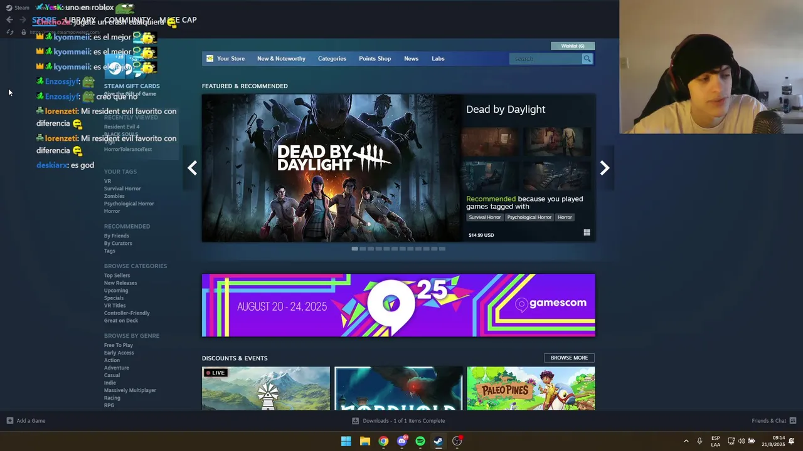This screenshot has width=803, height=451.
Task: Show hidden system tray icons
Action: [x=686, y=441]
